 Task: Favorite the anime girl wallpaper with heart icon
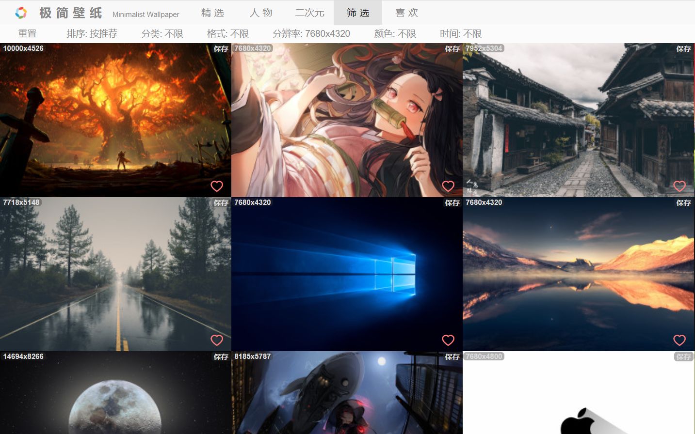pos(448,186)
